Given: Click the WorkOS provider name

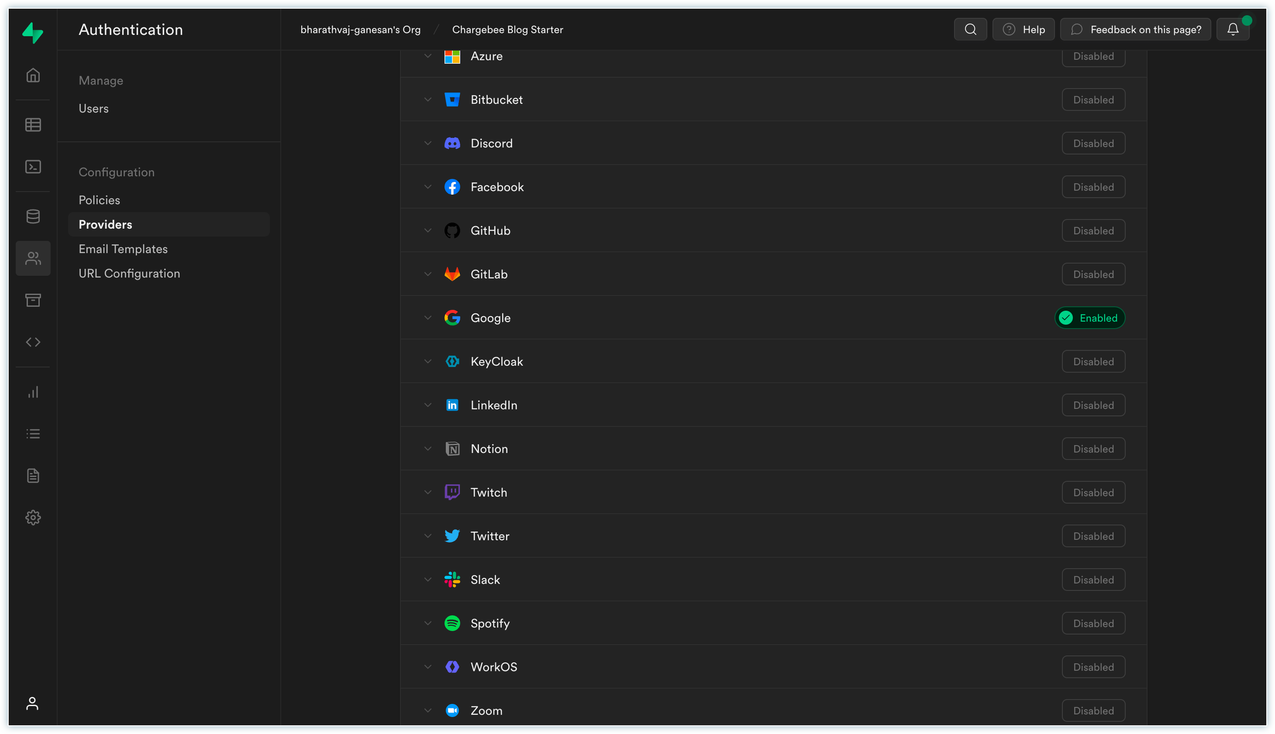Looking at the screenshot, I should point(494,667).
